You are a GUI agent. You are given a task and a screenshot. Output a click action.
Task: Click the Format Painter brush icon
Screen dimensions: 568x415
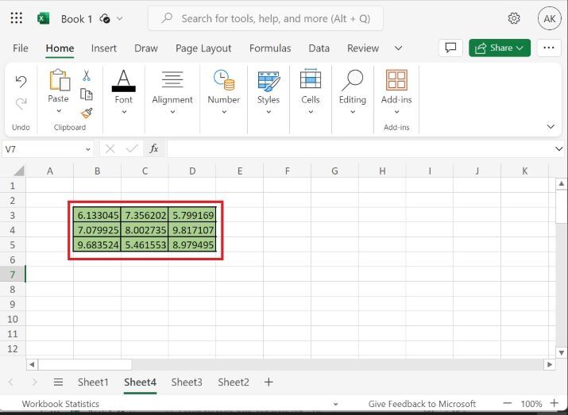point(87,113)
